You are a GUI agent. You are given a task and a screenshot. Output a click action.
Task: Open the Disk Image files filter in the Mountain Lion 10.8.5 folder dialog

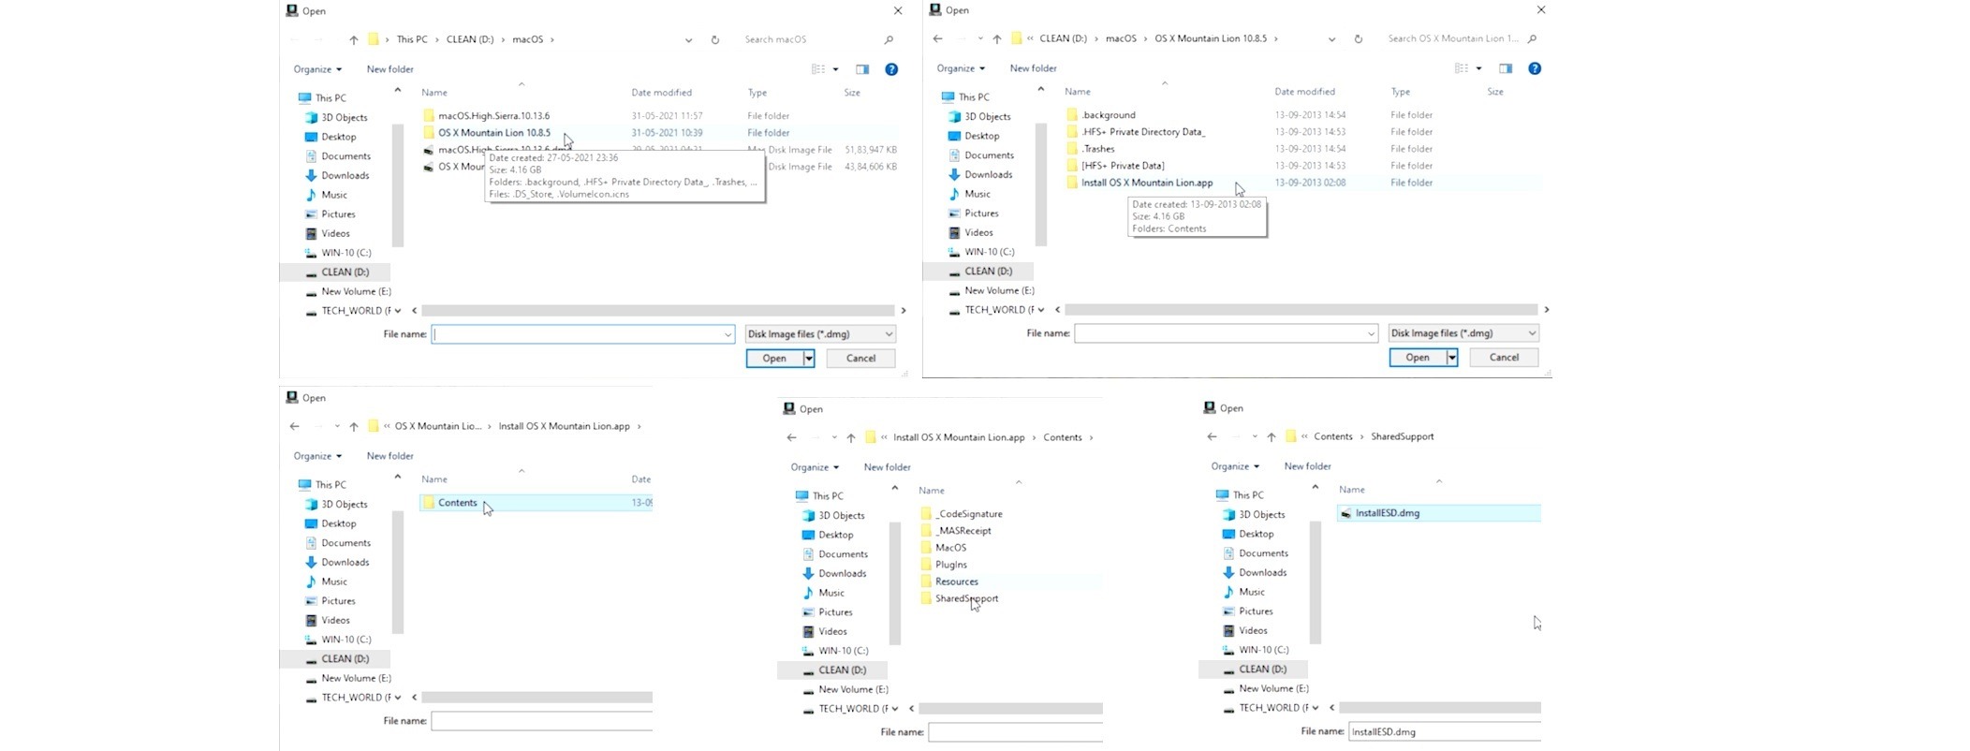(x=1463, y=333)
